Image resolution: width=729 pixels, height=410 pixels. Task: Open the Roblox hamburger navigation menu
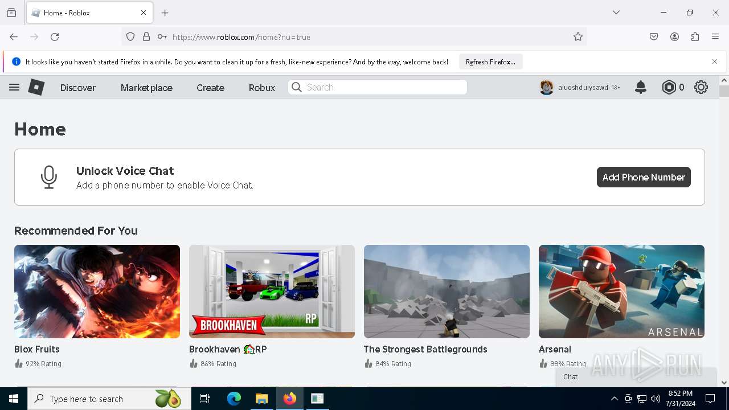tap(14, 87)
